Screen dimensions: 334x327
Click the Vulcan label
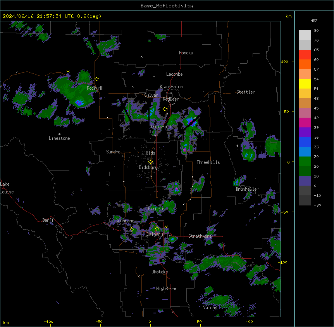tap(210, 308)
